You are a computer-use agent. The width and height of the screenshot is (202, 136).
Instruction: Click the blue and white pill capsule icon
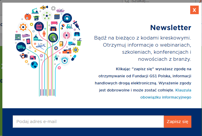[73, 58]
